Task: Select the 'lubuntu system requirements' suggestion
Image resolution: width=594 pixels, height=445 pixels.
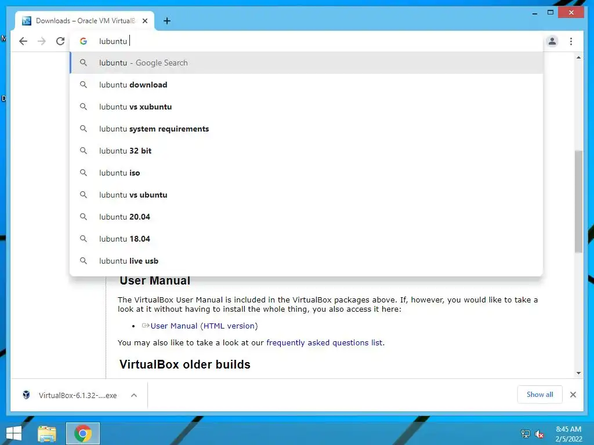Action: coord(306,129)
